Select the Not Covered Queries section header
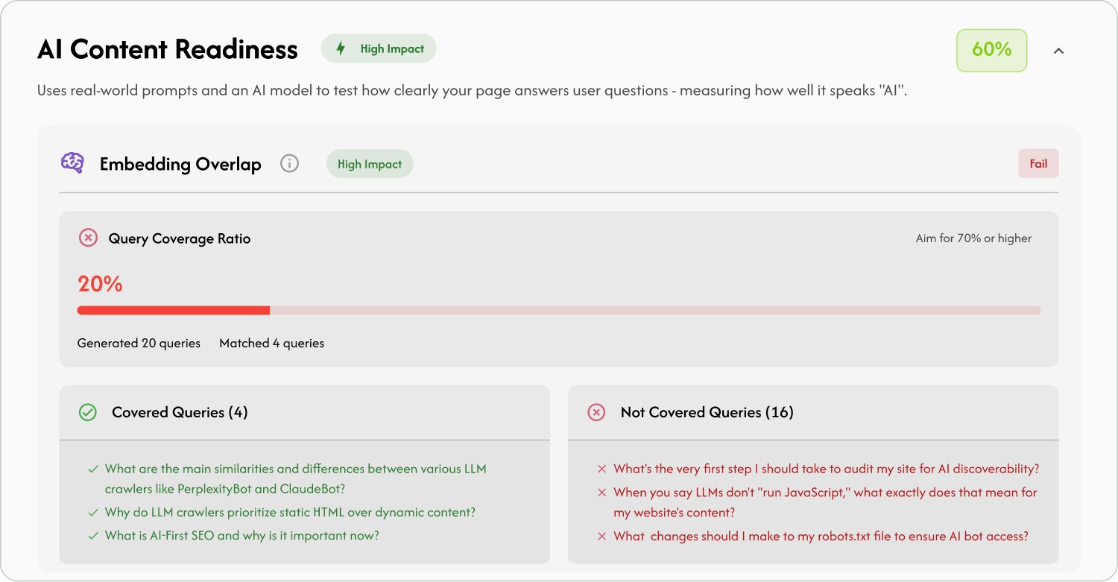 pyautogui.click(x=707, y=411)
